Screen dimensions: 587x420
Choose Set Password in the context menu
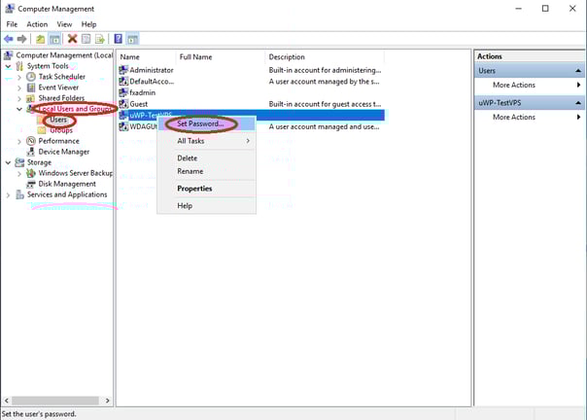point(200,124)
